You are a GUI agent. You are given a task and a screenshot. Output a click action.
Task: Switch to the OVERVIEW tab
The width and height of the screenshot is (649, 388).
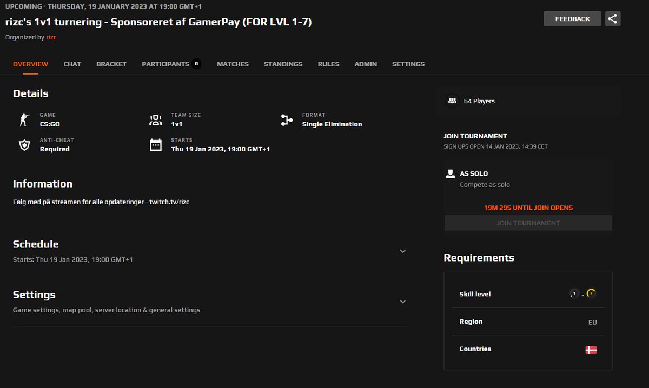point(30,64)
